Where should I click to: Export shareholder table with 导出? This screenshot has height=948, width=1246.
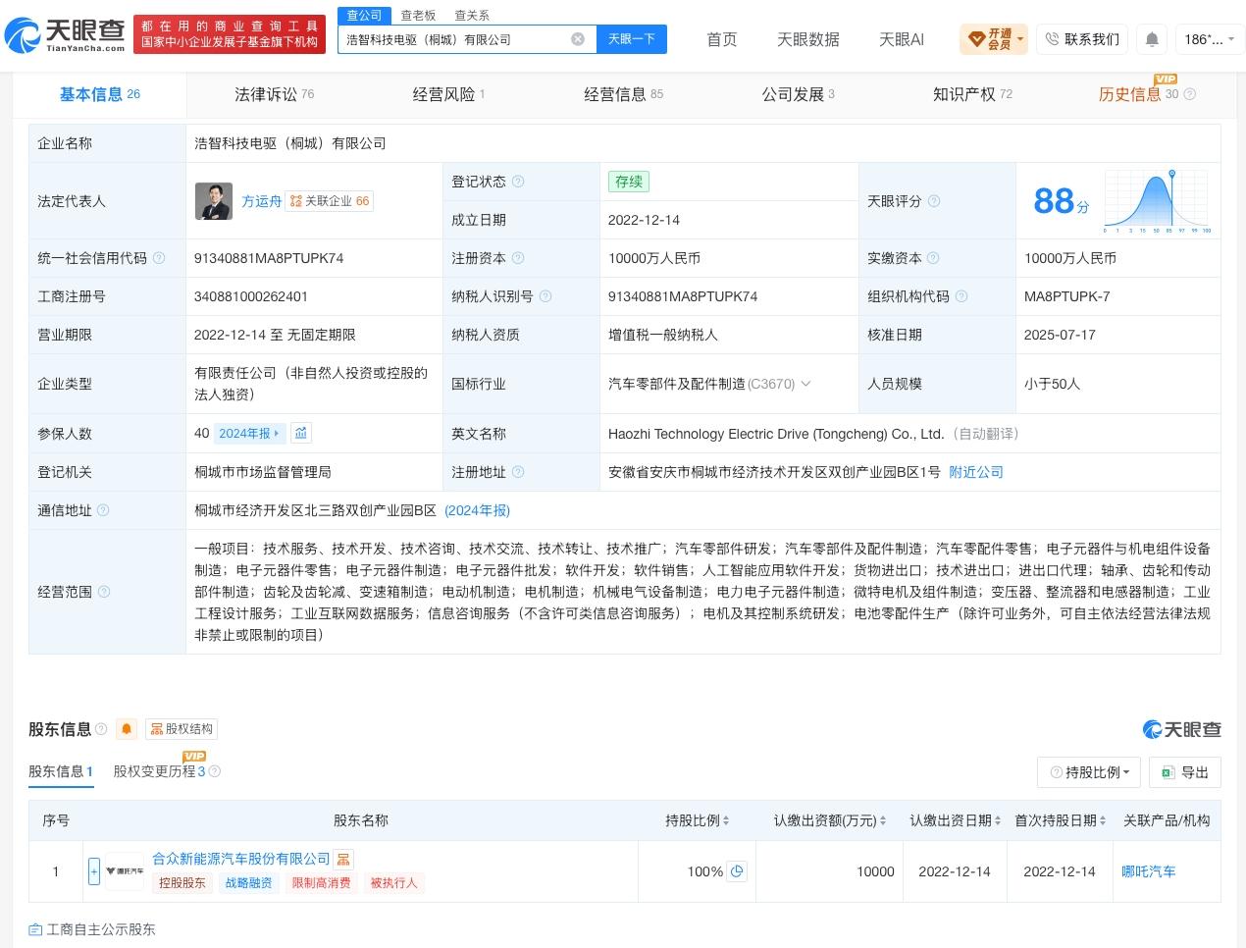pyautogui.click(x=1185, y=772)
